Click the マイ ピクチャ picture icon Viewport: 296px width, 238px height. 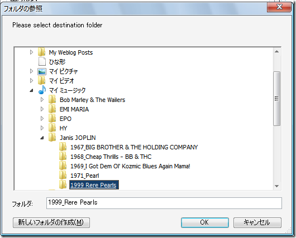42,71
